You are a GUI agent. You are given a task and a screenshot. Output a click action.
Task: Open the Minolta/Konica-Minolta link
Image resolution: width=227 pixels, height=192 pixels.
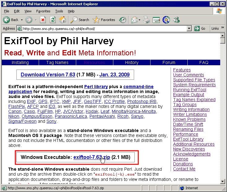[x=134, y=112]
